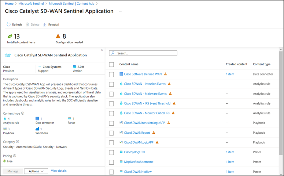Click the Manage button
Screen dimensions: 284x176
pos(13,171)
